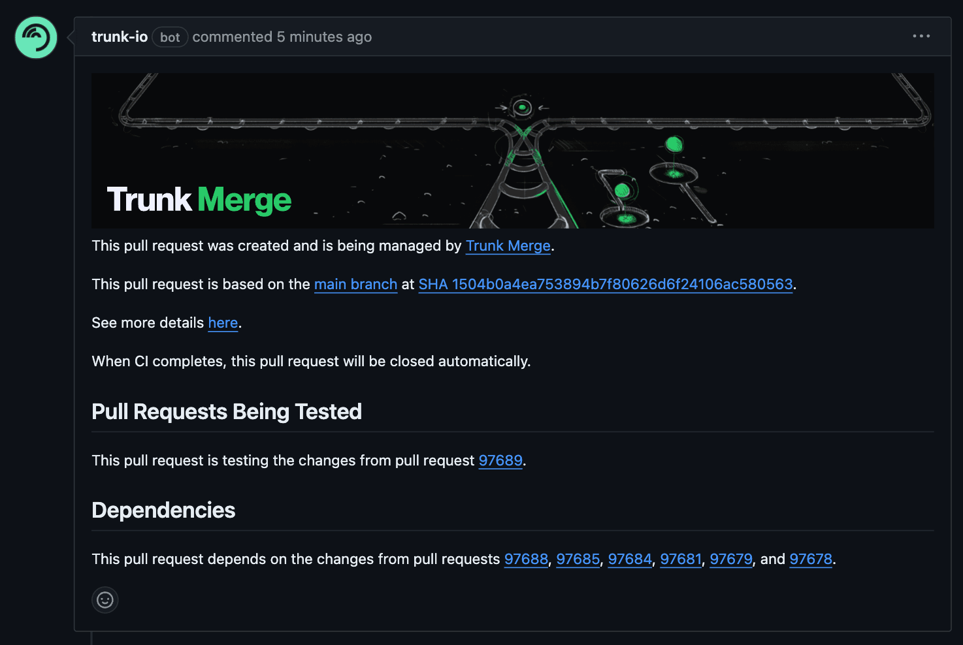Image resolution: width=963 pixels, height=645 pixels.
Task: Click the Trunk Merge banner image
Action: click(x=514, y=150)
